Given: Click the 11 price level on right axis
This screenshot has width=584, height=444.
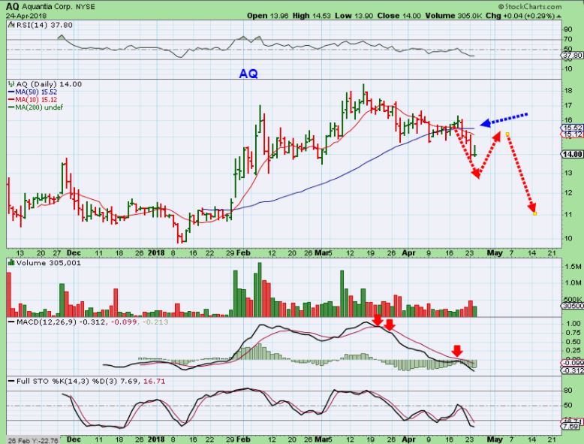Looking at the screenshot, I should [568, 214].
